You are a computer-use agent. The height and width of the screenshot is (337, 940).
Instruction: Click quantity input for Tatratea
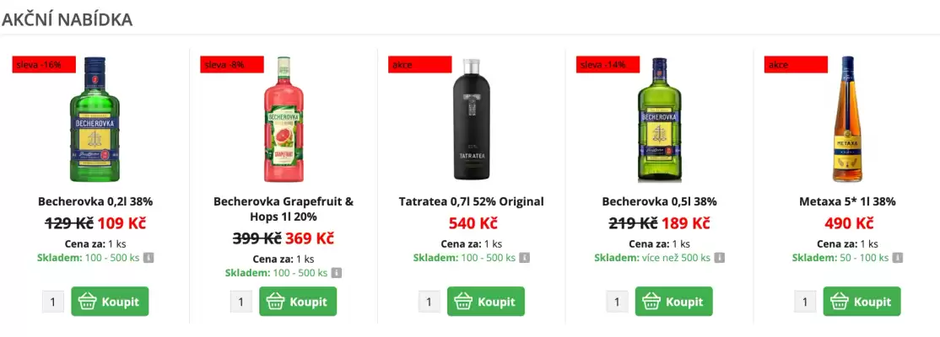pyautogui.click(x=429, y=302)
